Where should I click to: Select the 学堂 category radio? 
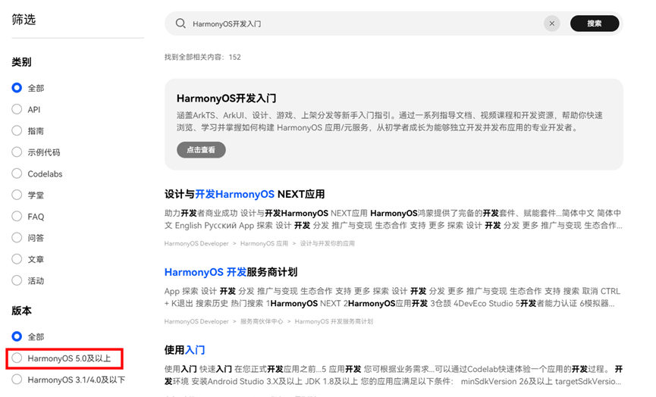(x=17, y=195)
